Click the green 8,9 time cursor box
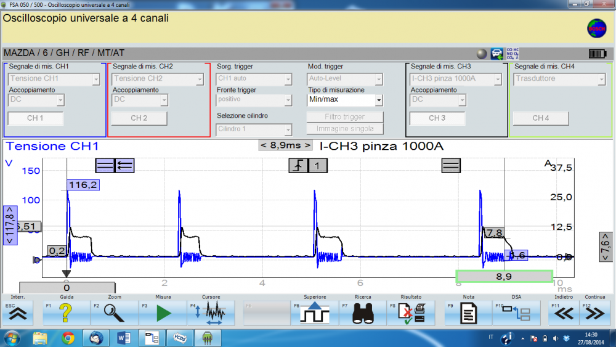The width and height of the screenshot is (616, 347). pyautogui.click(x=505, y=276)
